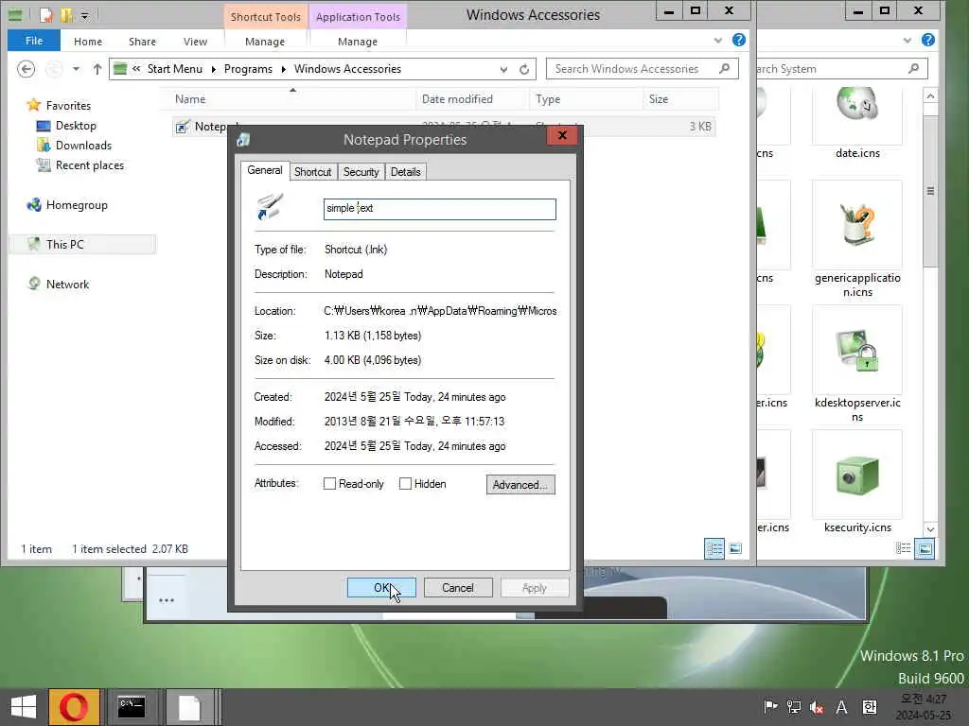The image size is (969, 726).
Task: Open the recent locations dropdown arrow
Action: (76, 69)
